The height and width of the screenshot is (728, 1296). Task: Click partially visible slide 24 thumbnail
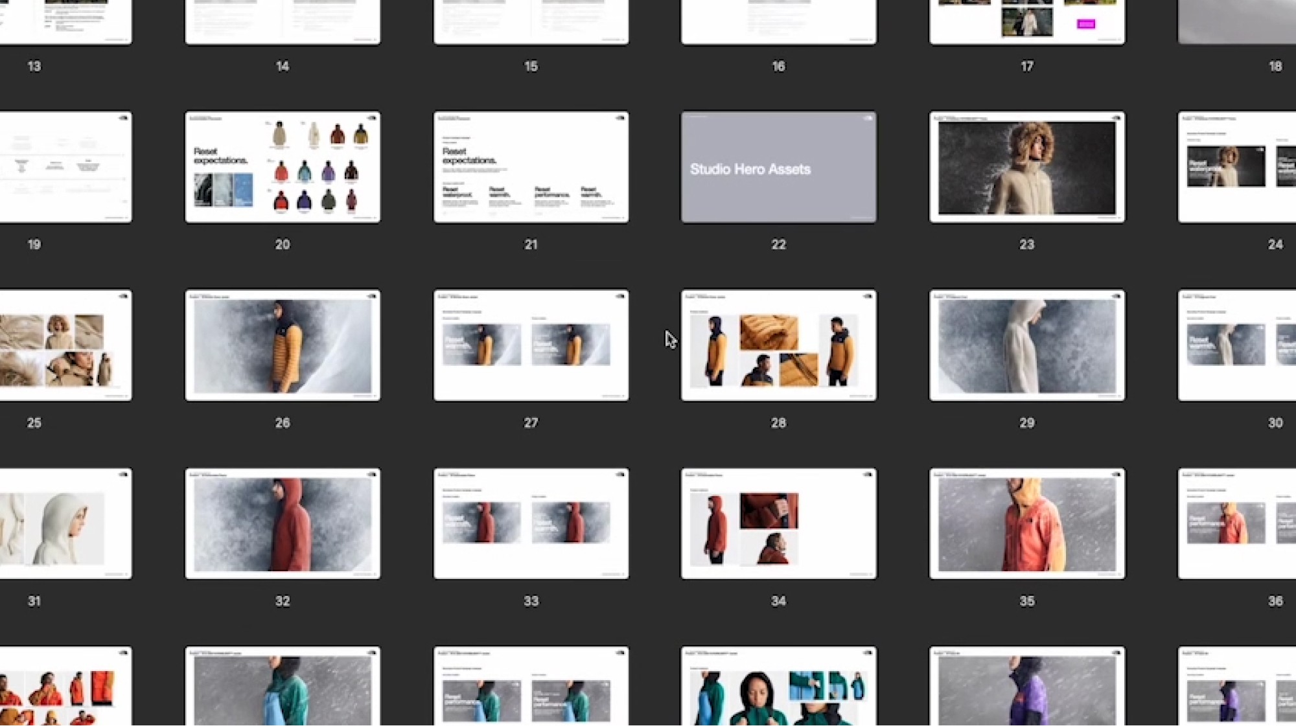click(x=1236, y=167)
